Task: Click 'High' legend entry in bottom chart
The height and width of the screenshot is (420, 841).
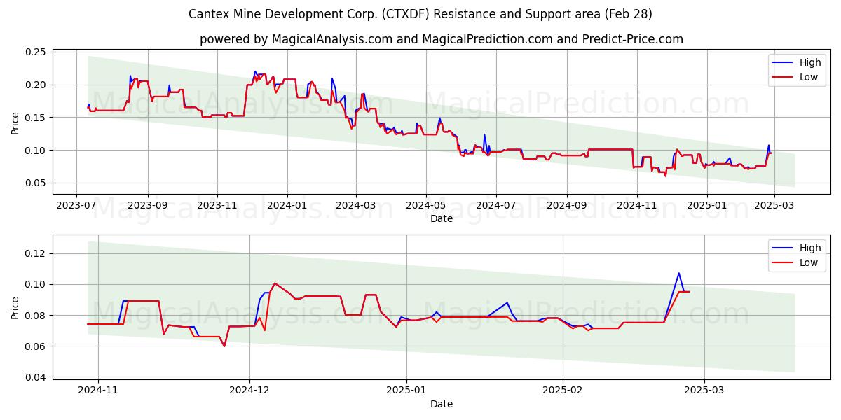Action: pyautogui.click(x=810, y=248)
